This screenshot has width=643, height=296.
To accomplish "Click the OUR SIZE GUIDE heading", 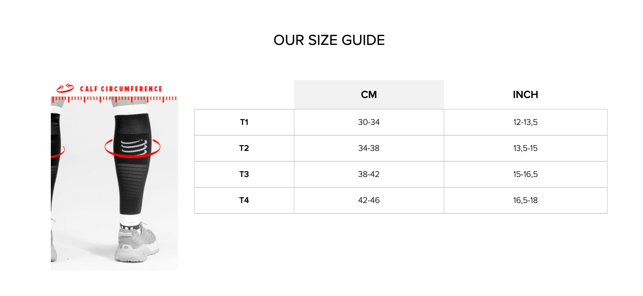I will click(x=329, y=40).
